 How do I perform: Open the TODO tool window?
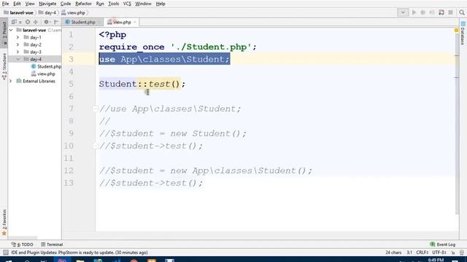tap(23, 245)
